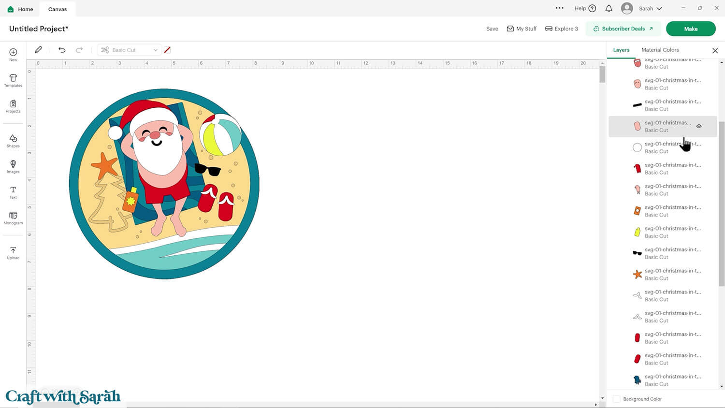Image resolution: width=725 pixels, height=408 pixels.
Task: Open the Projects panel
Action: point(13,107)
